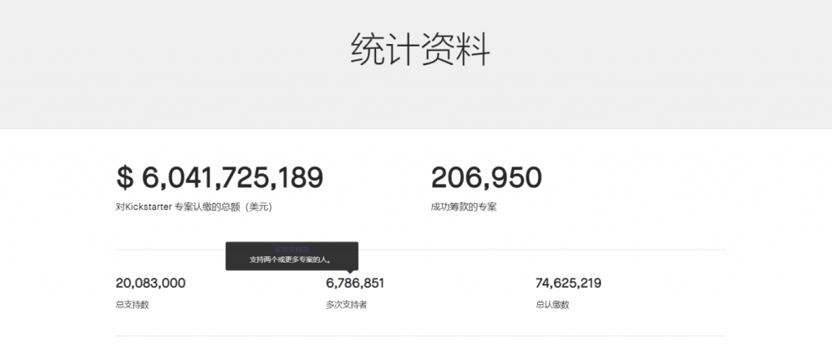Screen dimensions: 832x357
Task: Click the 6,786,851 repeat backers number
Action: click(x=355, y=283)
